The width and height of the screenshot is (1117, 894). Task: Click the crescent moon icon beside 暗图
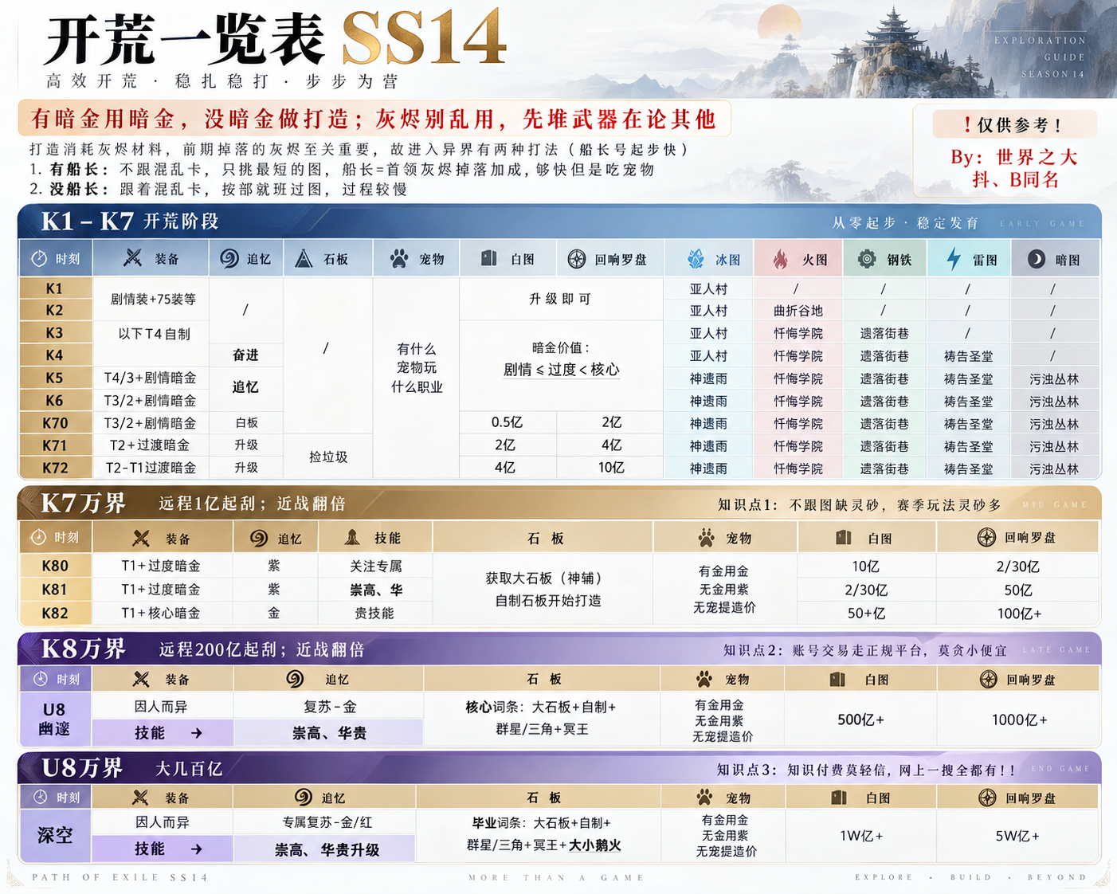[1037, 259]
